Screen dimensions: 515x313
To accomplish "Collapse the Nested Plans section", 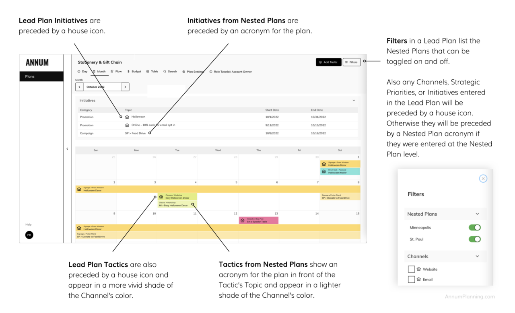I will pos(478,214).
